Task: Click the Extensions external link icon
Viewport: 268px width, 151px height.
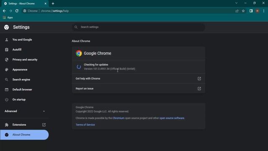Action: (x=44, y=125)
